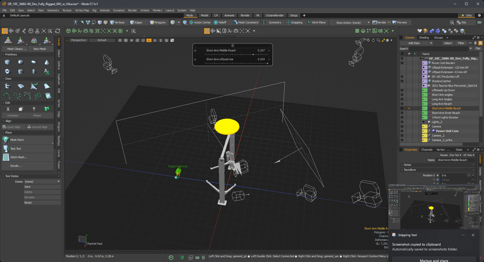Select the Ellipsoid primitive tool
Image resolution: width=484 pixels, height=262 pixels.
click(34, 62)
